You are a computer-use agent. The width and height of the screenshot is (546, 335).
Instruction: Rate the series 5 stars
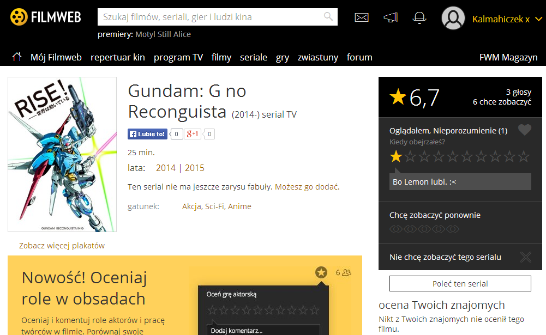[x=453, y=156]
